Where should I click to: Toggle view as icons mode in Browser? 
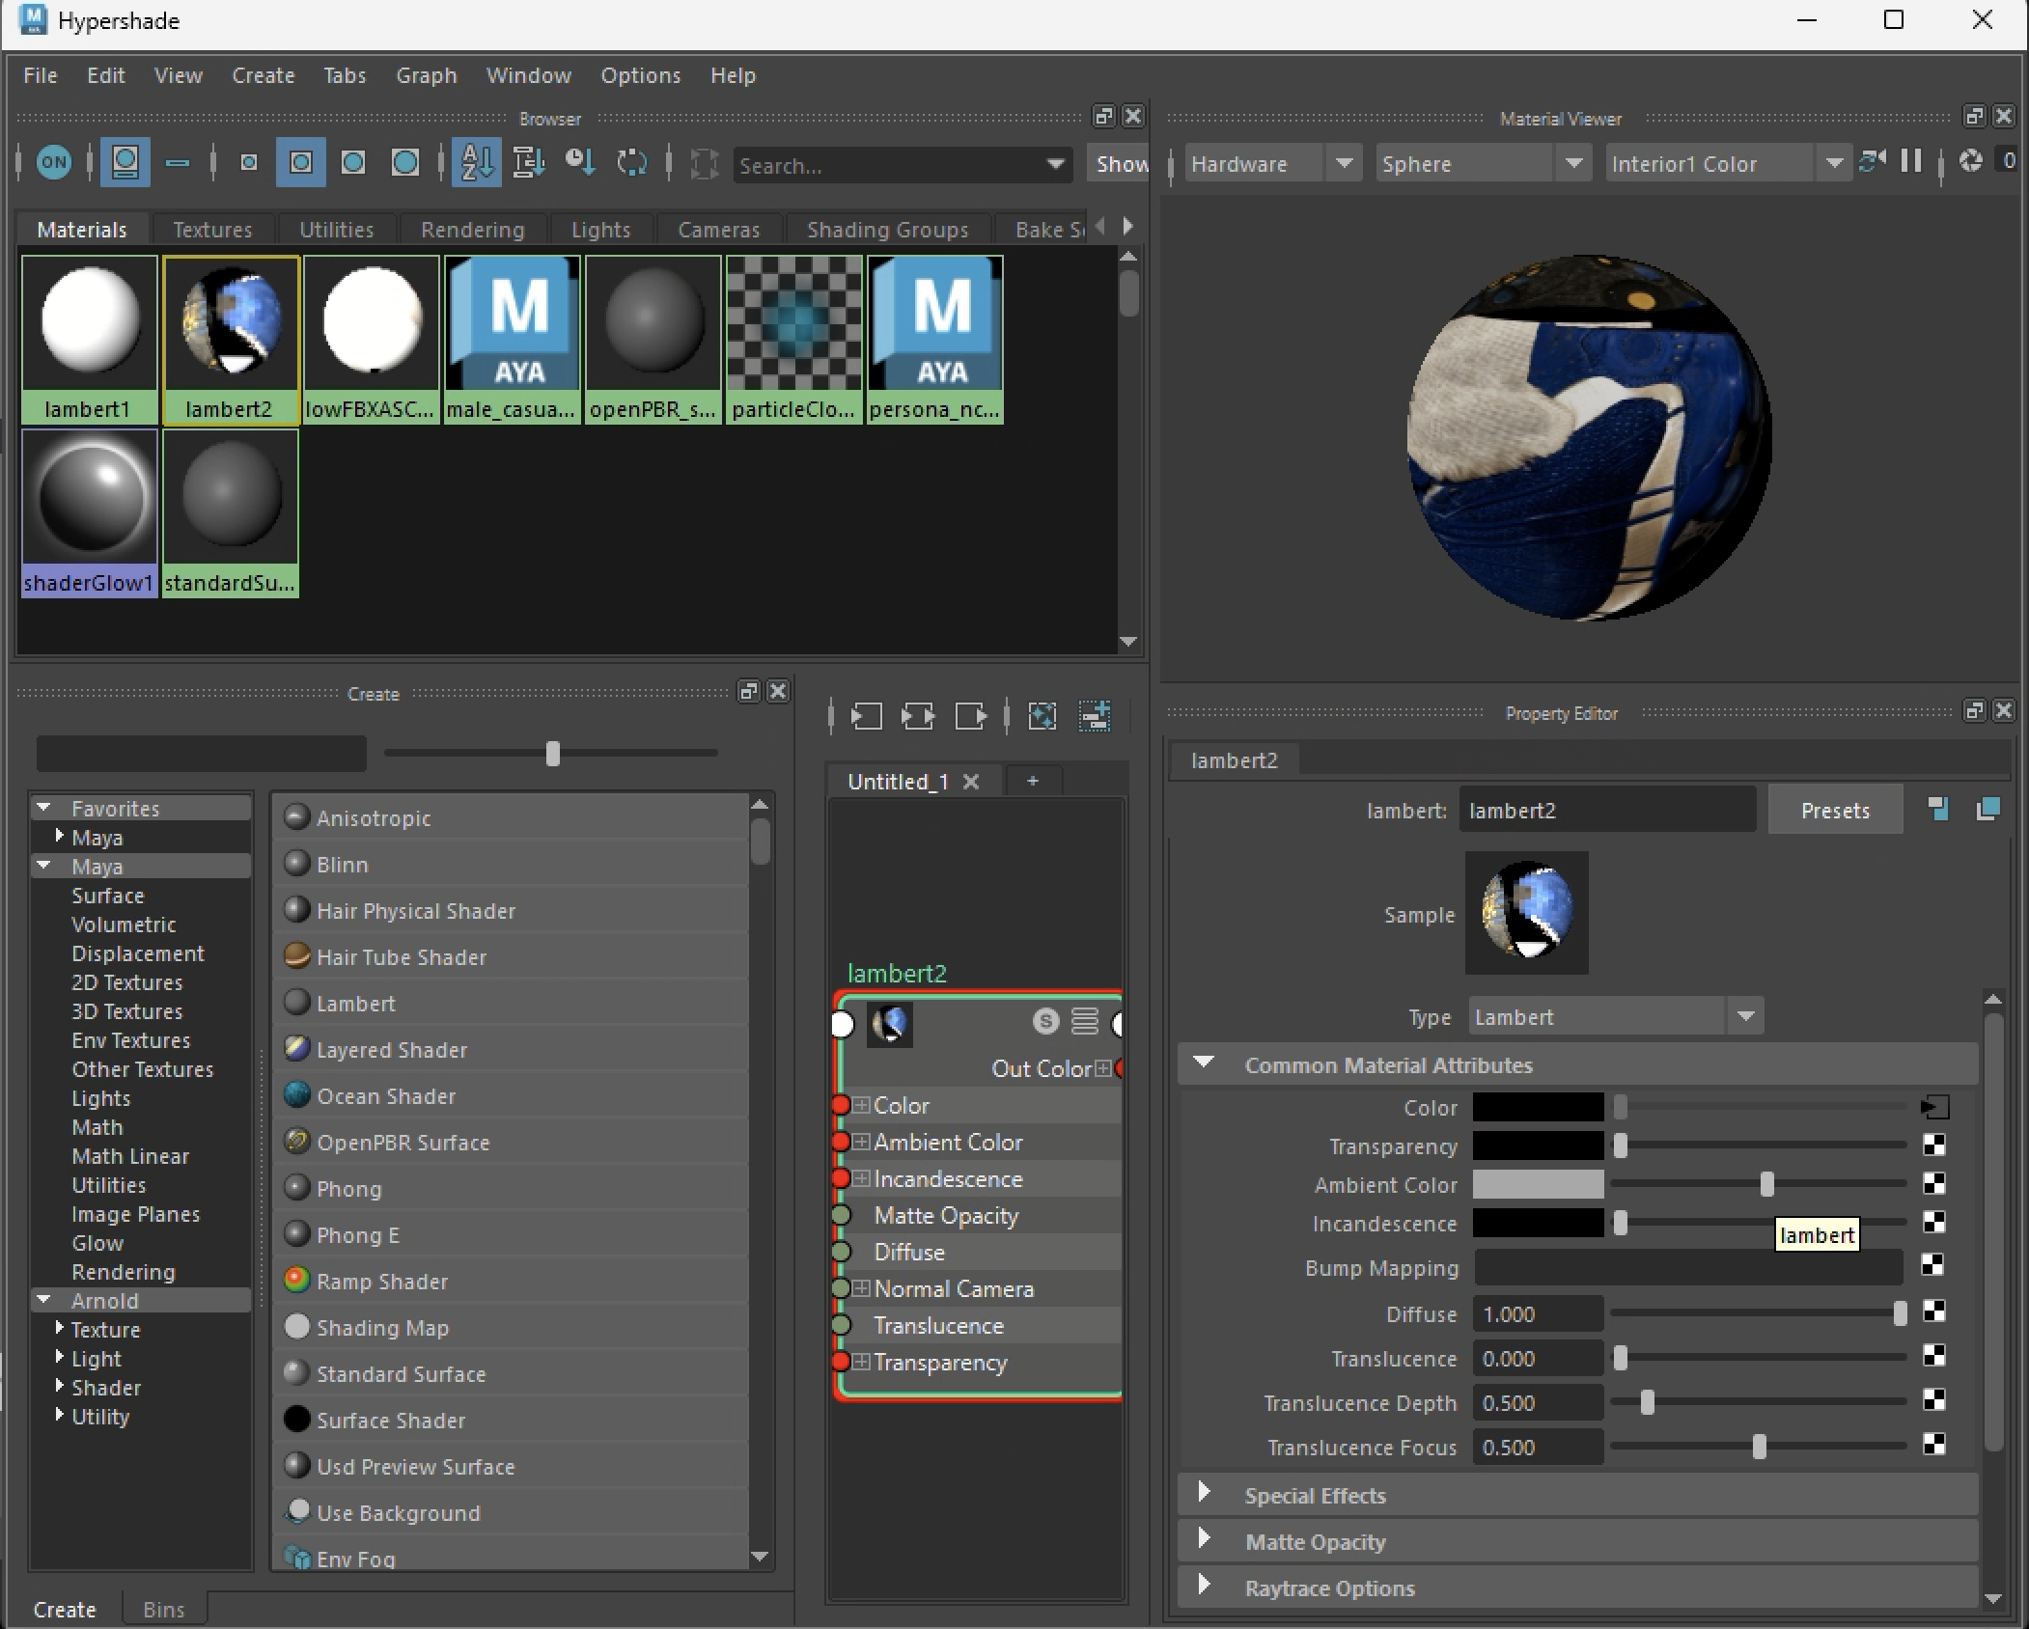pyautogui.click(x=125, y=162)
